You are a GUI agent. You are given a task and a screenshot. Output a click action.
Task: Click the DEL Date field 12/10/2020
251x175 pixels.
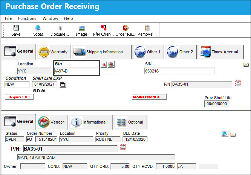[135, 139]
